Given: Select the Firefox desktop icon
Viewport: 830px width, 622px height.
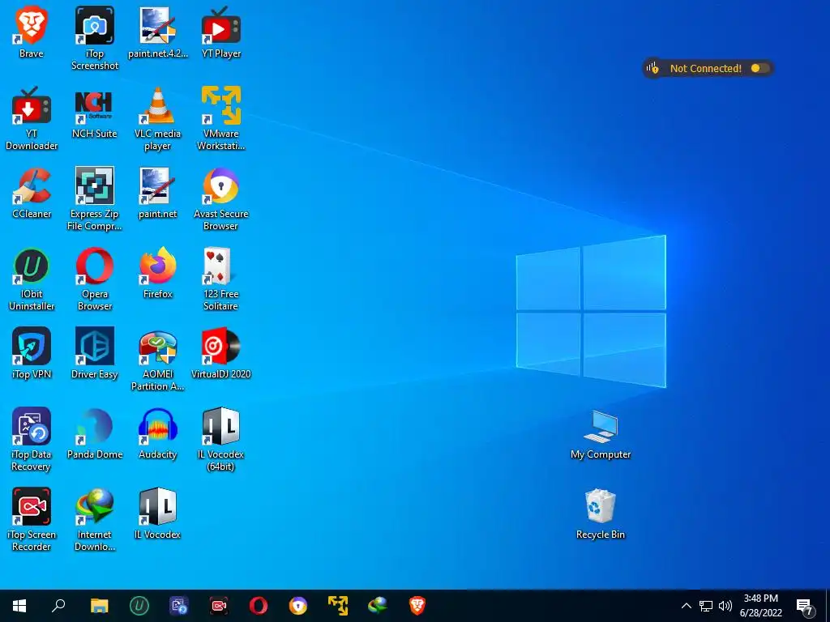Looking at the screenshot, I should coord(158,273).
